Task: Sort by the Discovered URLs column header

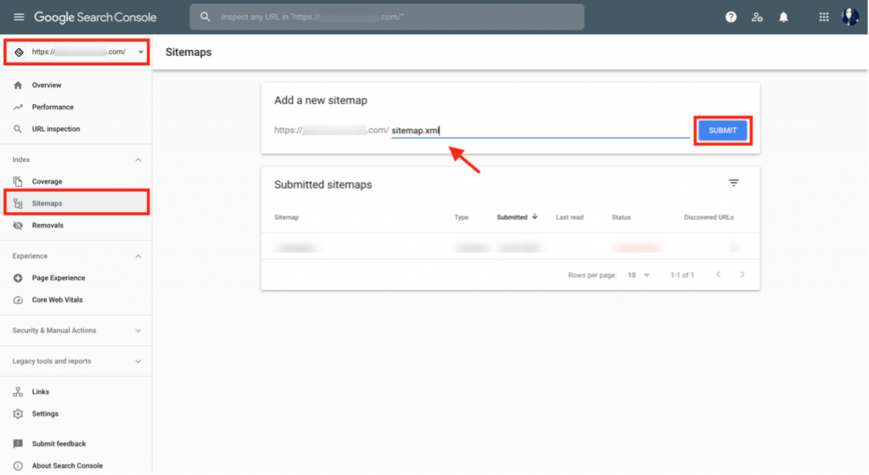Action: [709, 218]
